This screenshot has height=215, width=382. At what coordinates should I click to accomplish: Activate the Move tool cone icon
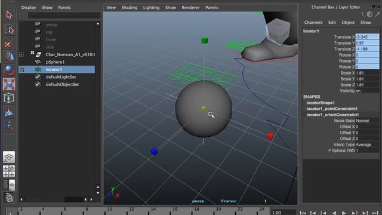point(9,57)
